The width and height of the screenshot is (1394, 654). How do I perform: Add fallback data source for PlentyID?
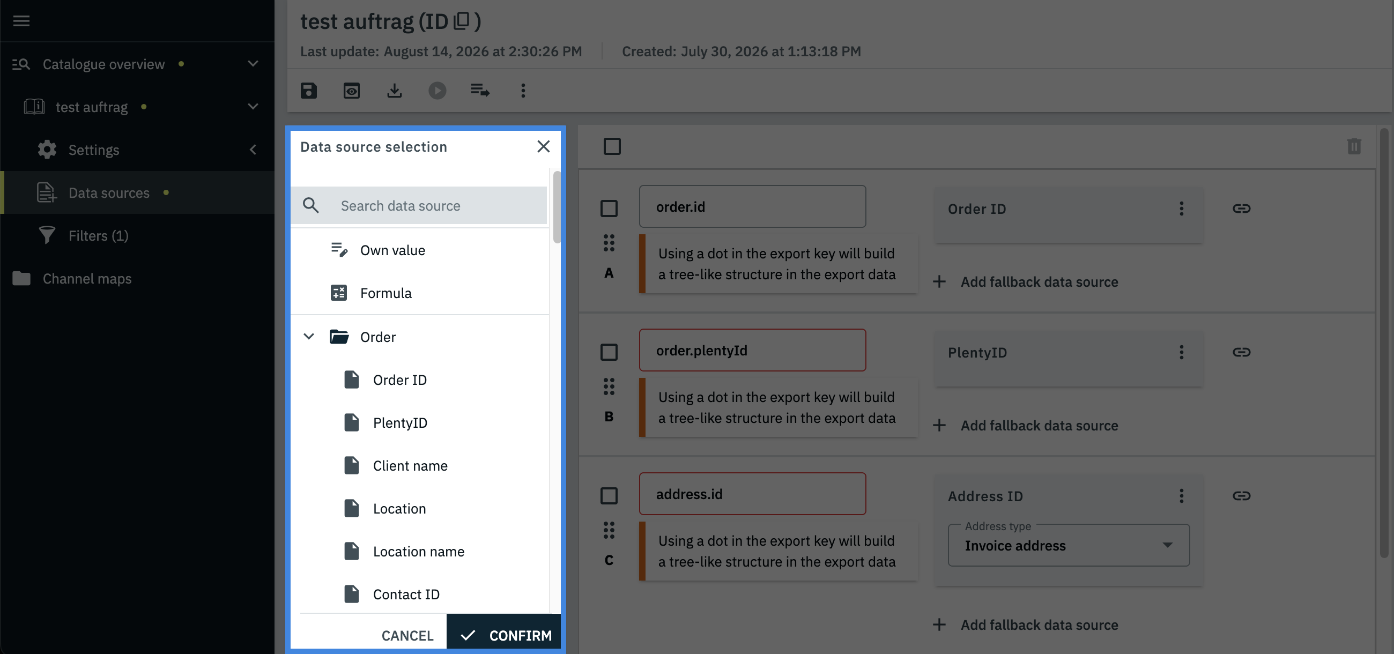click(1026, 426)
